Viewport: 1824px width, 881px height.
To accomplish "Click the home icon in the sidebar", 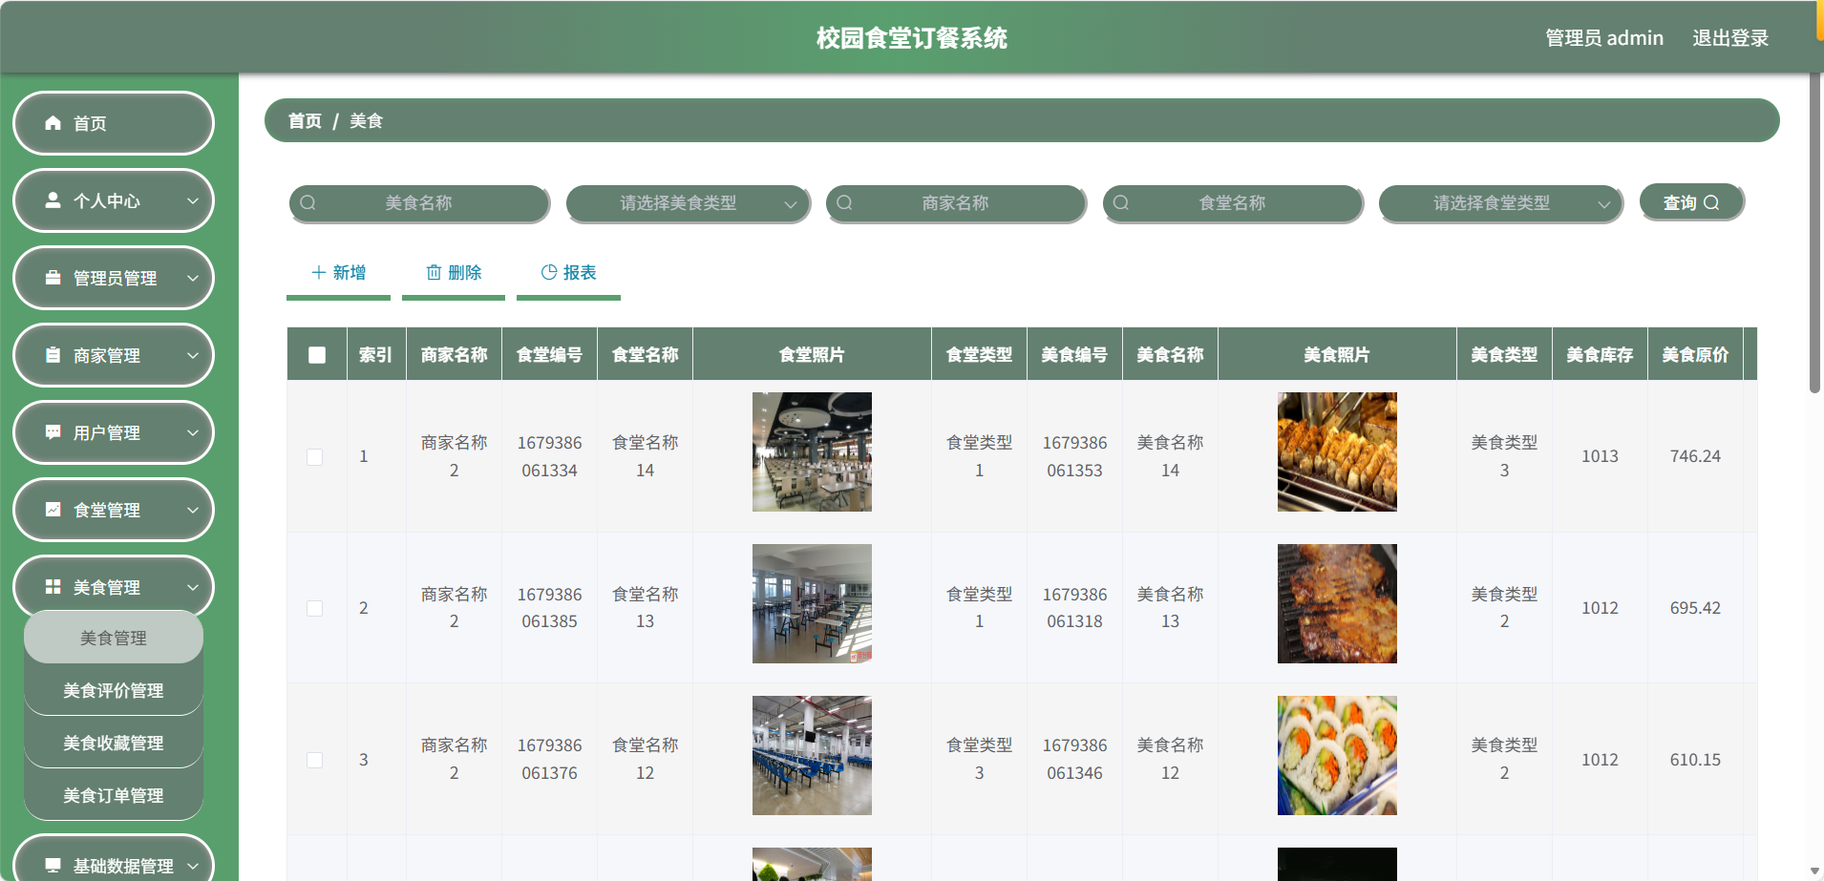I will coord(53,123).
